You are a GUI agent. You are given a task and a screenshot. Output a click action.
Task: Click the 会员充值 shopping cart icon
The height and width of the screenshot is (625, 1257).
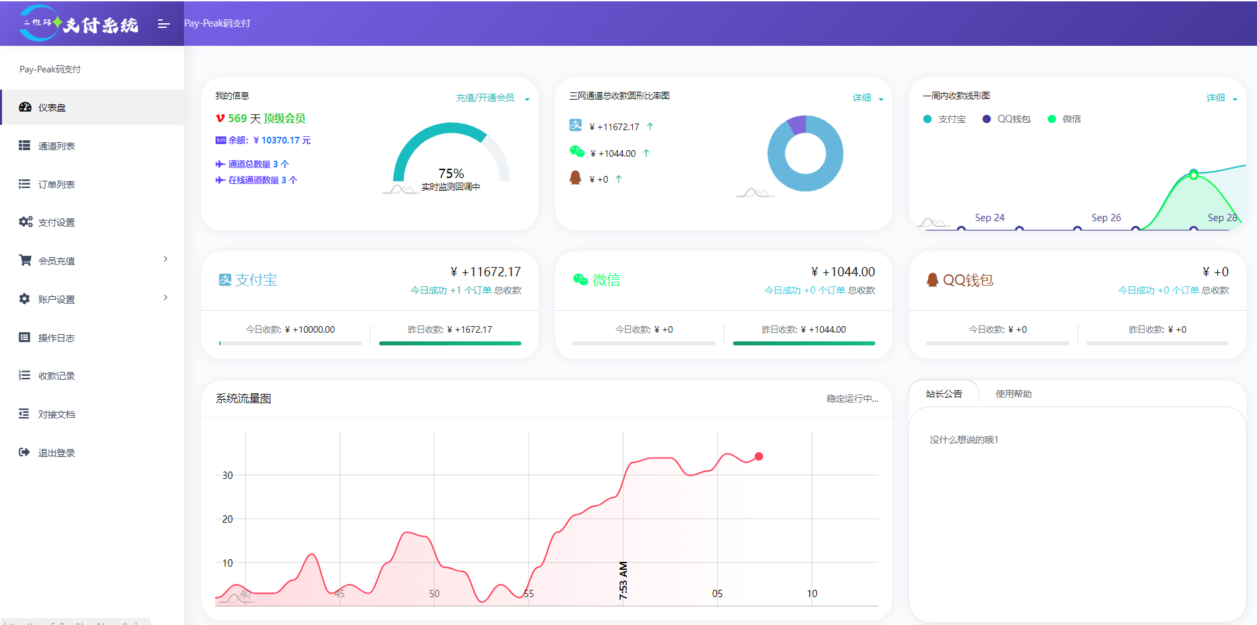(25, 260)
